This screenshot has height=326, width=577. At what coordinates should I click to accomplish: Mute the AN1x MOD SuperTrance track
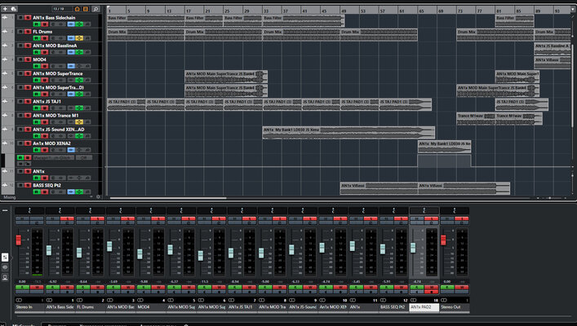coord(20,73)
